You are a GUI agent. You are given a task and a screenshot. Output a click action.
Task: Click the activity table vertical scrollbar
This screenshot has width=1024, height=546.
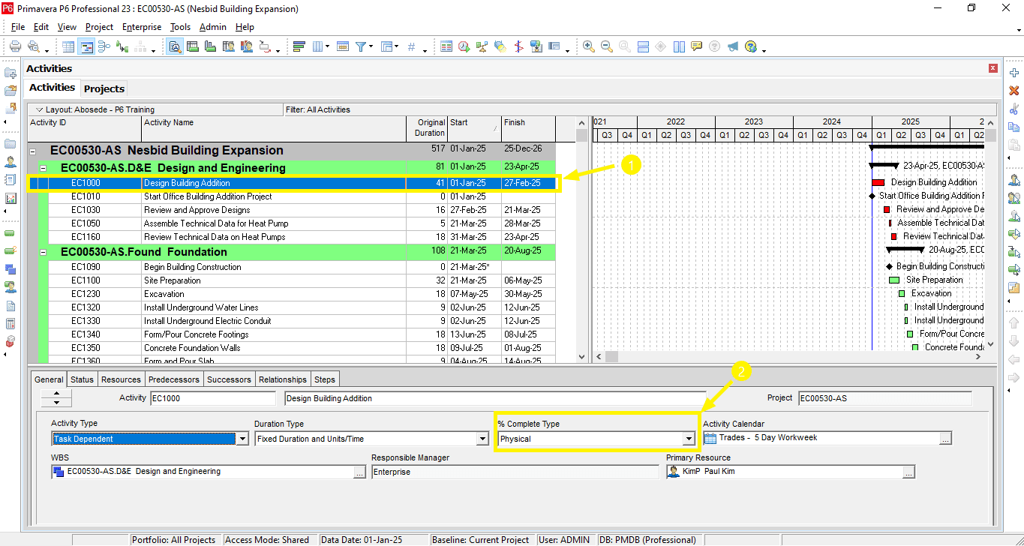(x=581, y=240)
